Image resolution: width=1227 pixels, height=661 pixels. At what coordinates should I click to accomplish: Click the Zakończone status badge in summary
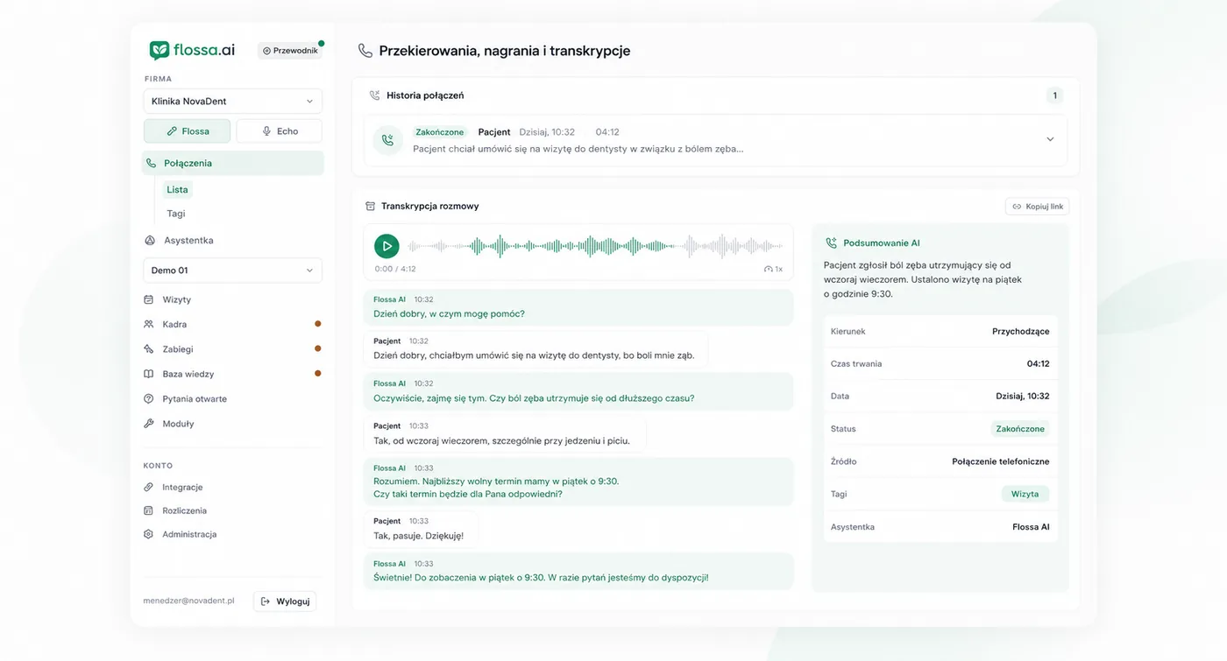[x=1020, y=429]
